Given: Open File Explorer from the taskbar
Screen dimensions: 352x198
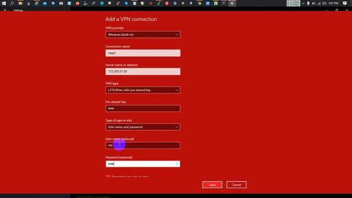Looking at the screenshot, I should coord(20,3).
